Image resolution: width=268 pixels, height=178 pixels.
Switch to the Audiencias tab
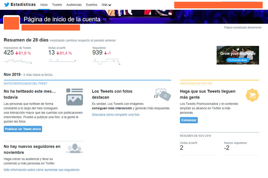coord(74,5)
